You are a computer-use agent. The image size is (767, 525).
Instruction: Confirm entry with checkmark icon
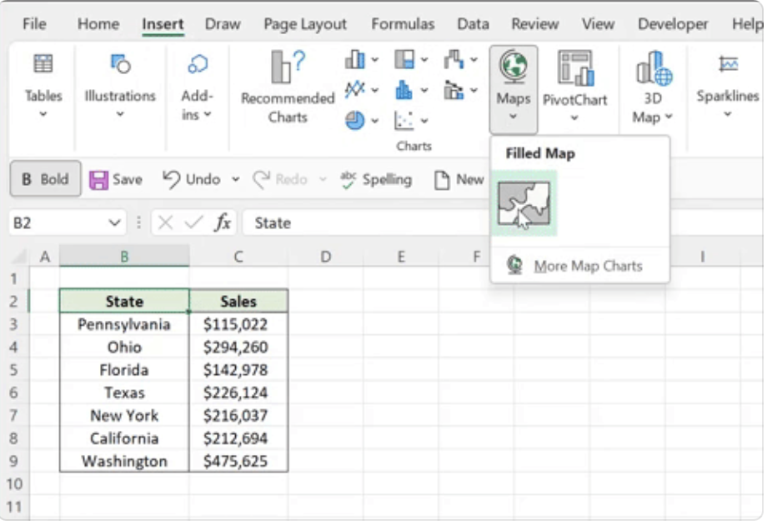(x=193, y=222)
